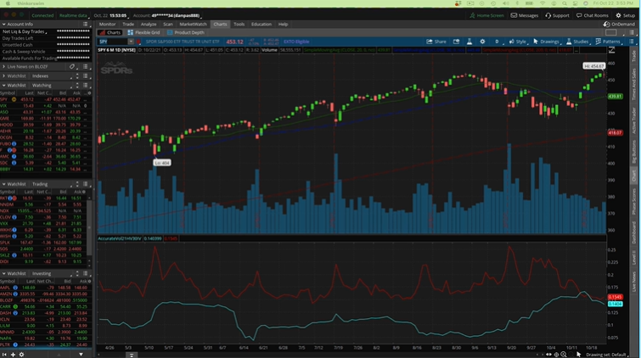
Task: Open the Drawings tool menu
Action: coord(547,42)
